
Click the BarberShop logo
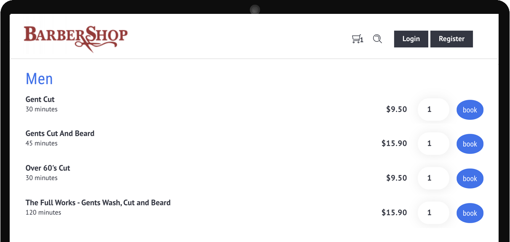76,39
